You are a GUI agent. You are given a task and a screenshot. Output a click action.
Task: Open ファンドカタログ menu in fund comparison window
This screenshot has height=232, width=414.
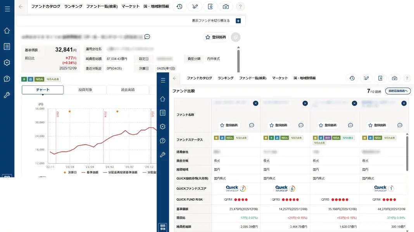pos(199,78)
